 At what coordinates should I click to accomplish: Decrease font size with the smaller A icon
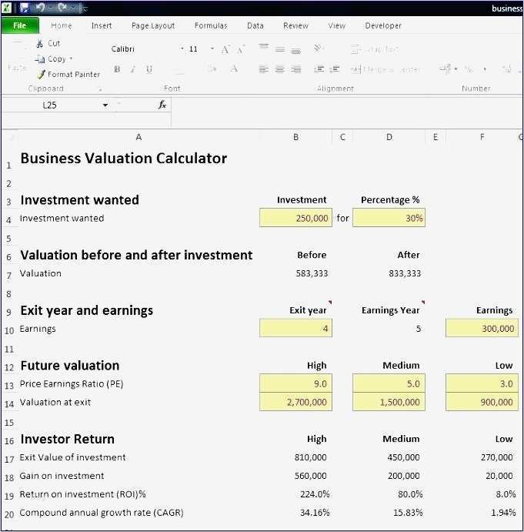click(241, 50)
